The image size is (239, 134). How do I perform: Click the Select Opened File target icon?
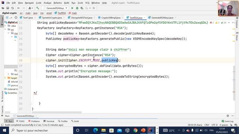pyautogui.click(x=16, y=17)
